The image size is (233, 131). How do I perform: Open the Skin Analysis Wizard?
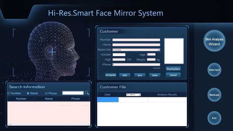214,42
